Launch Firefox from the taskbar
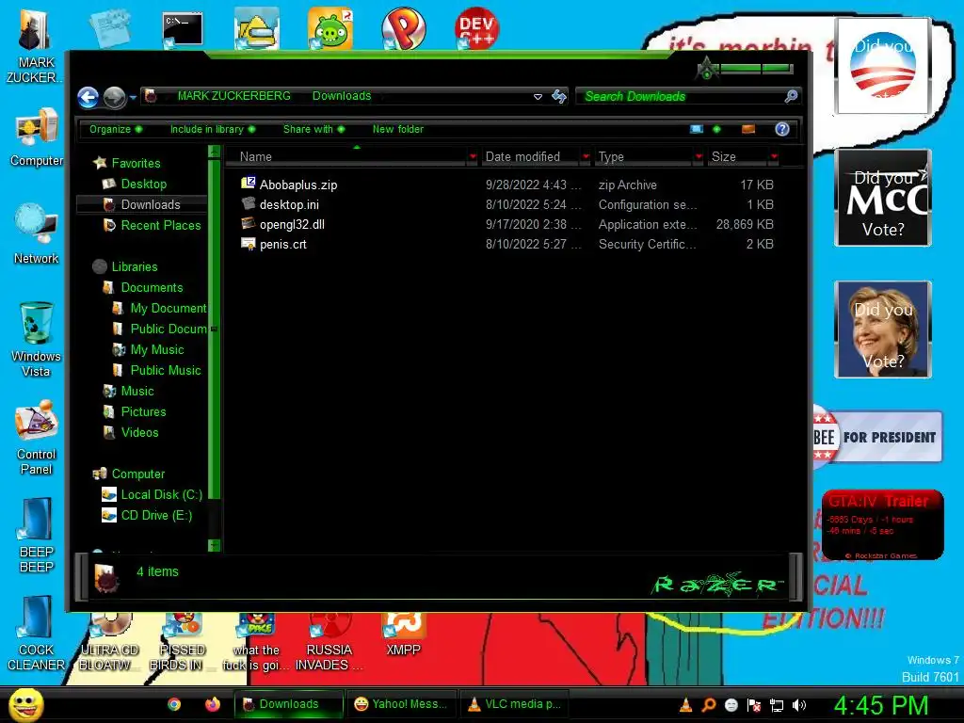Viewport: 964px width, 723px height. coord(213,704)
